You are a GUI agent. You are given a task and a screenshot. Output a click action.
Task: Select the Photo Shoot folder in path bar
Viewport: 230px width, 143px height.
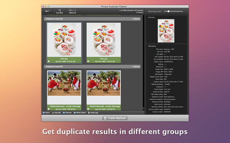tap(80, 113)
